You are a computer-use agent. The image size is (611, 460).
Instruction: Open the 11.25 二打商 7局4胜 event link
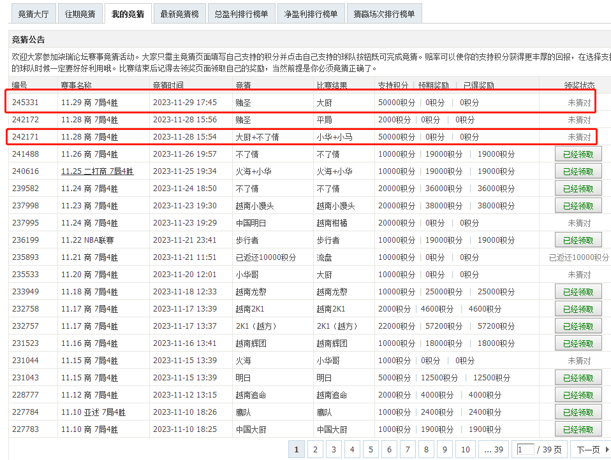97,171
